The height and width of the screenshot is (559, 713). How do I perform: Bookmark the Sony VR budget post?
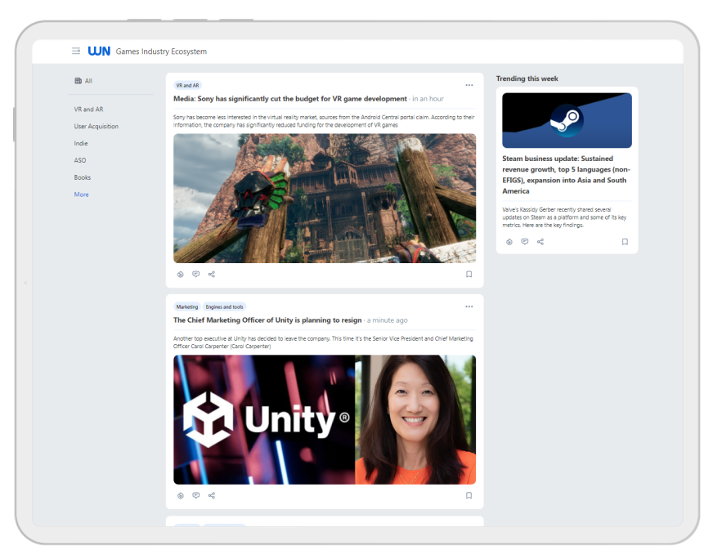pos(469,274)
